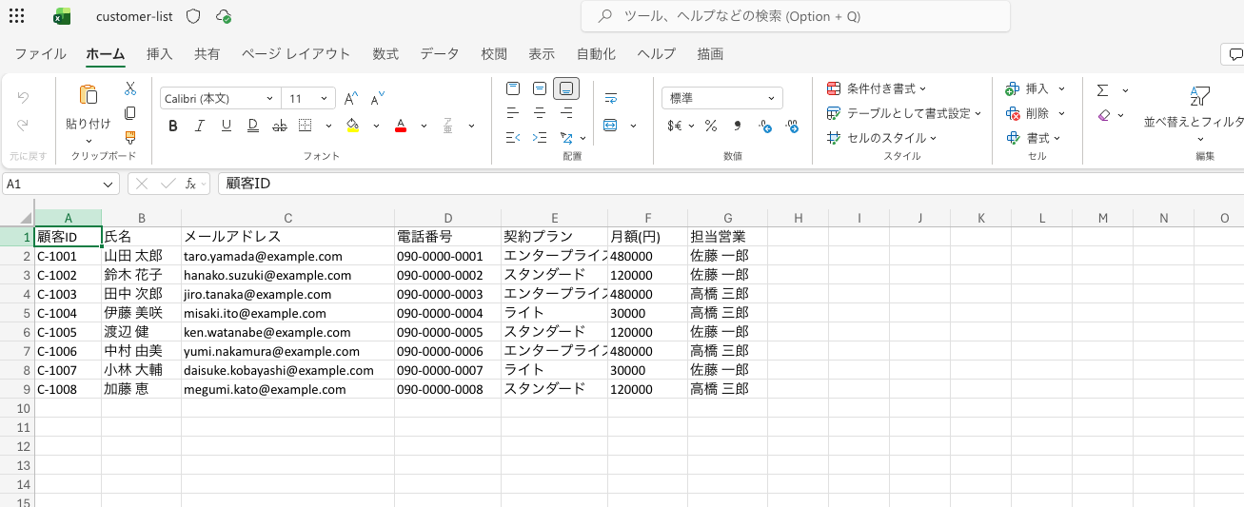Click the fx insert function icon
The height and width of the screenshot is (507, 1244).
coord(191,184)
